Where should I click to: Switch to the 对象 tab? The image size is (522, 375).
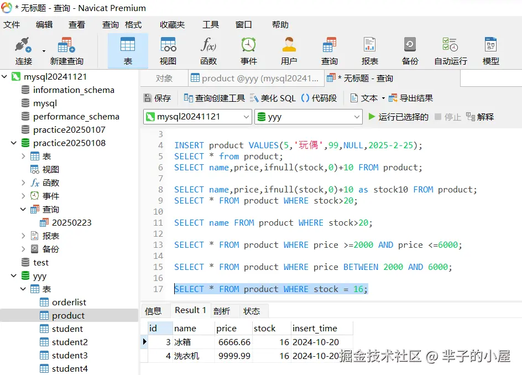click(164, 79)
